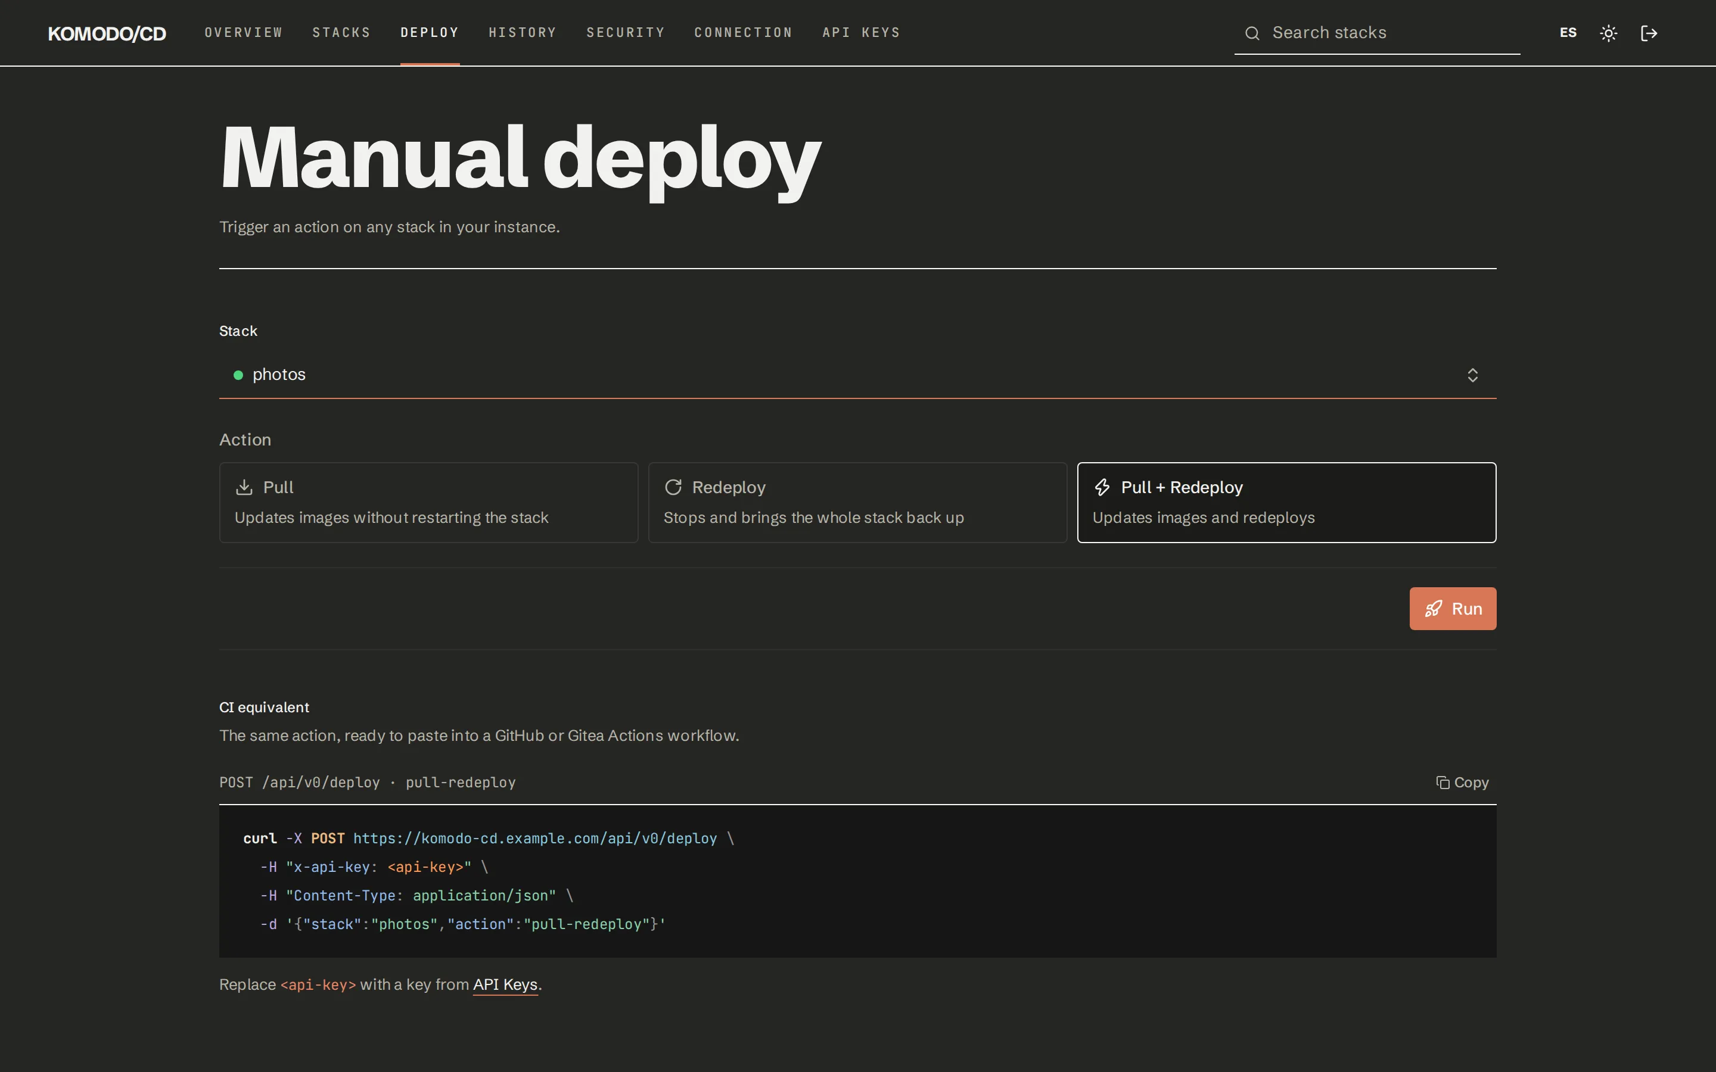Click the "CI equivalent" heading
The width and height of the screenshot is (1716, 1072).
264,707
